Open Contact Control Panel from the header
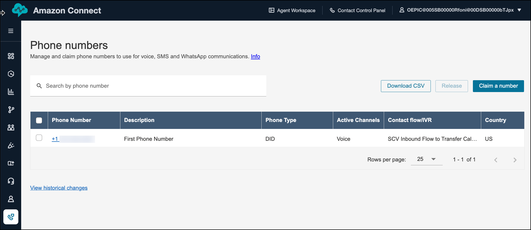 point(357,10)
